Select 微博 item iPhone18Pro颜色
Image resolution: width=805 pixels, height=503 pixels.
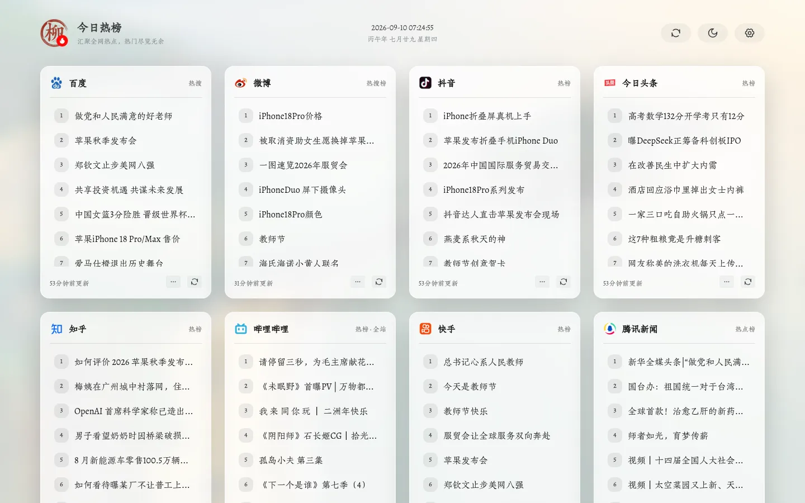[291, 214]
